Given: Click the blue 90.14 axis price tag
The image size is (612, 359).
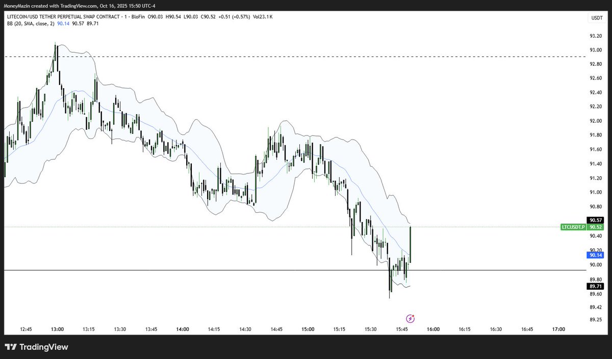Looking at the screenshot, I should tap(595, 255).
